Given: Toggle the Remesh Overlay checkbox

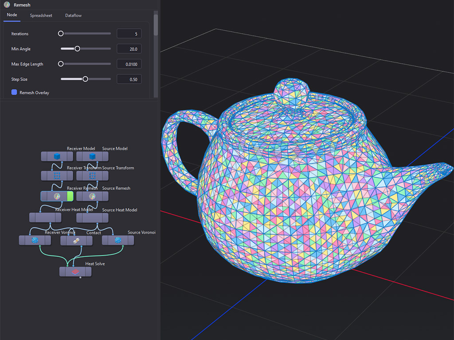Looking at the screenshot, I should pyautogui.click(x=14, y=92).
